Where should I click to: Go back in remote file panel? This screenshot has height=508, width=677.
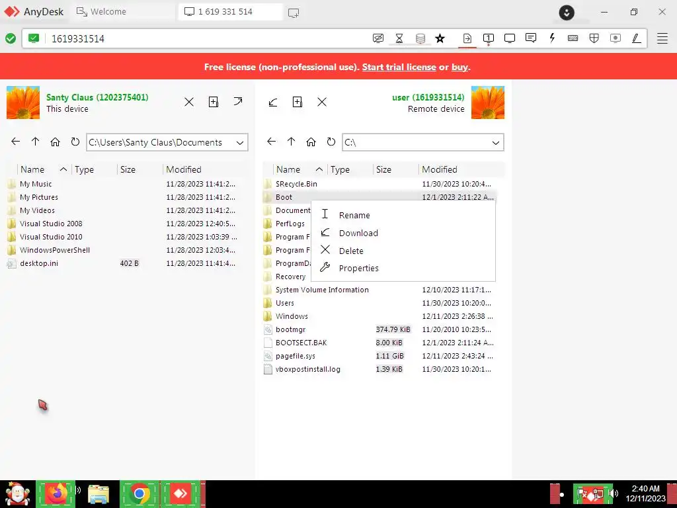pyautogui.click(x=271, y=142)
